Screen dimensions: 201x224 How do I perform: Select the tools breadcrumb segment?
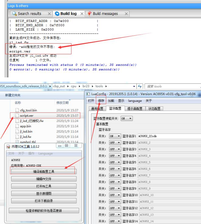click(99, 86)
